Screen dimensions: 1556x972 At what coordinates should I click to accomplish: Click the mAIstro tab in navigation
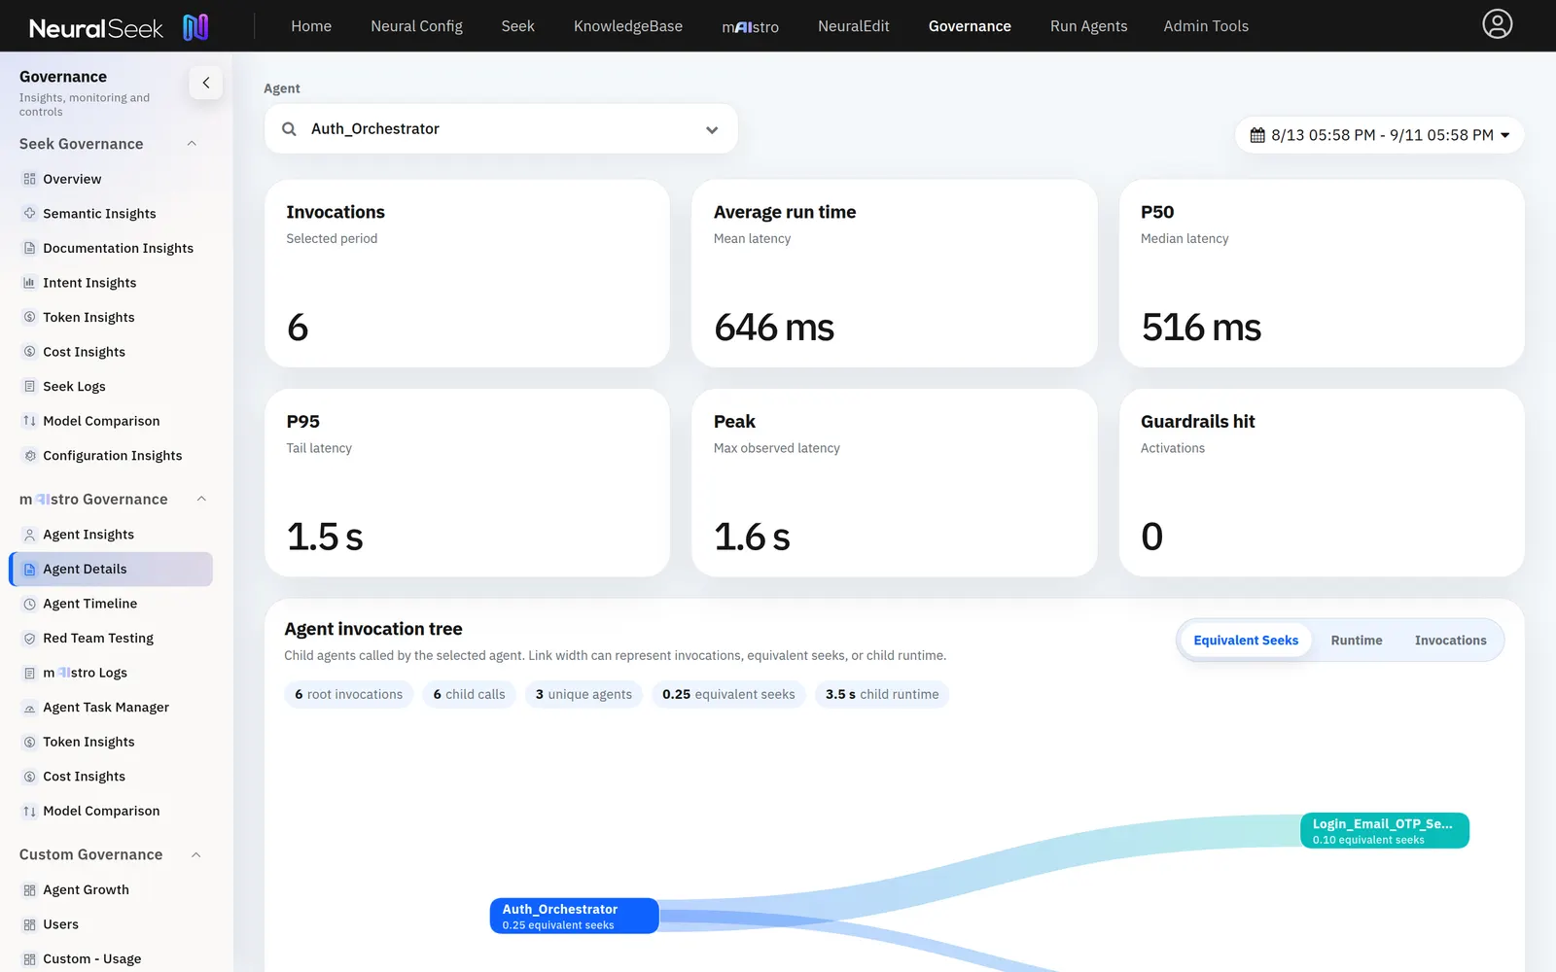[x=750, y=26]
